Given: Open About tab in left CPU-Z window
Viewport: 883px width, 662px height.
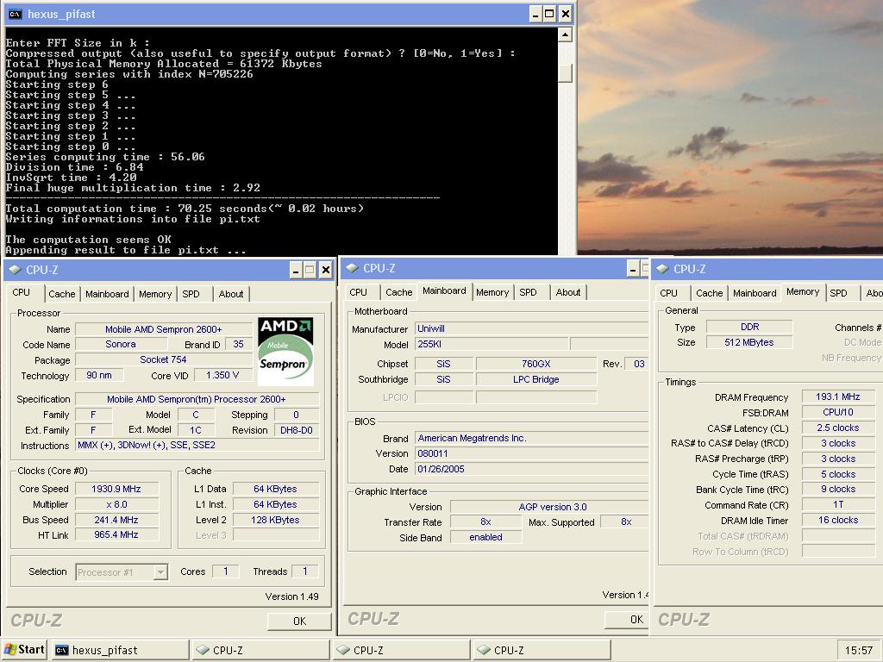Looking at the screenshot, I should pyautogui.click(x=231, y=294).
